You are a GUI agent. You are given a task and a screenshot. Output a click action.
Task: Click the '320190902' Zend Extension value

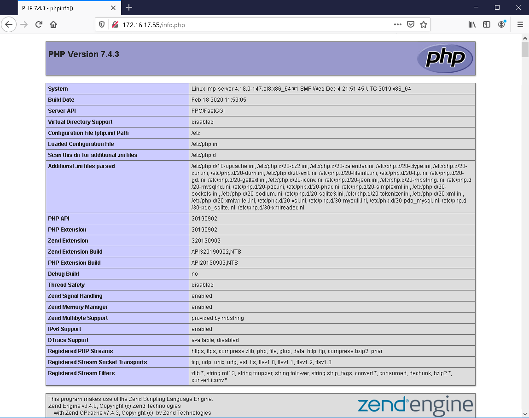click(206, 241)
